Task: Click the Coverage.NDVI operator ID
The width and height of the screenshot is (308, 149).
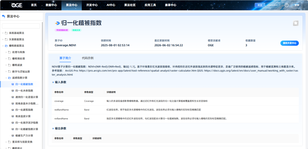Action: 65,45
